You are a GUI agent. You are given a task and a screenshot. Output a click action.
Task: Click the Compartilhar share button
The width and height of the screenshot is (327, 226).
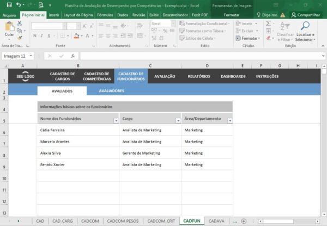(x=306, y=15)
